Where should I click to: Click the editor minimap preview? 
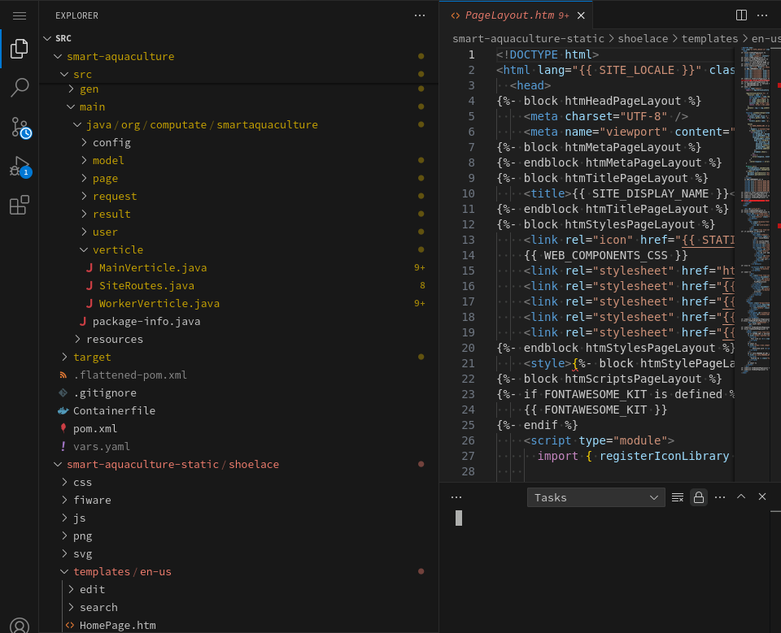click(755, 209)
